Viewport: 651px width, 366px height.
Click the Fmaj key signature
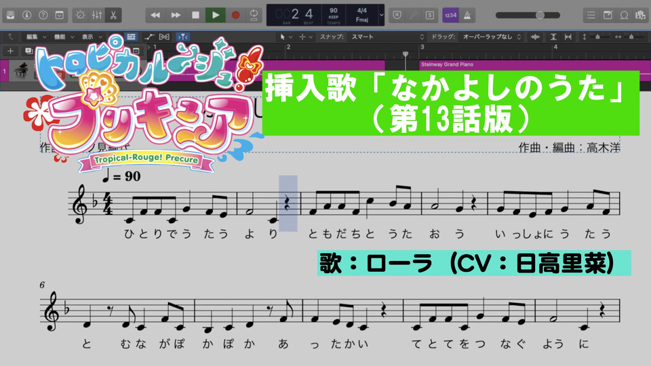coord(361,20)
